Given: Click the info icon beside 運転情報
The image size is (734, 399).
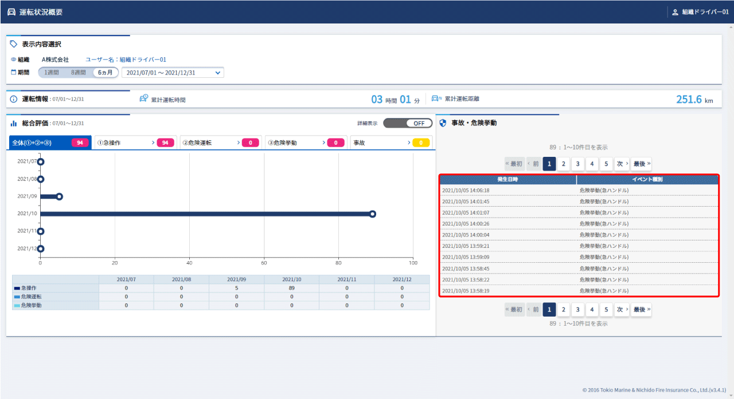Looking at the screenshot, I should point(14,99).
